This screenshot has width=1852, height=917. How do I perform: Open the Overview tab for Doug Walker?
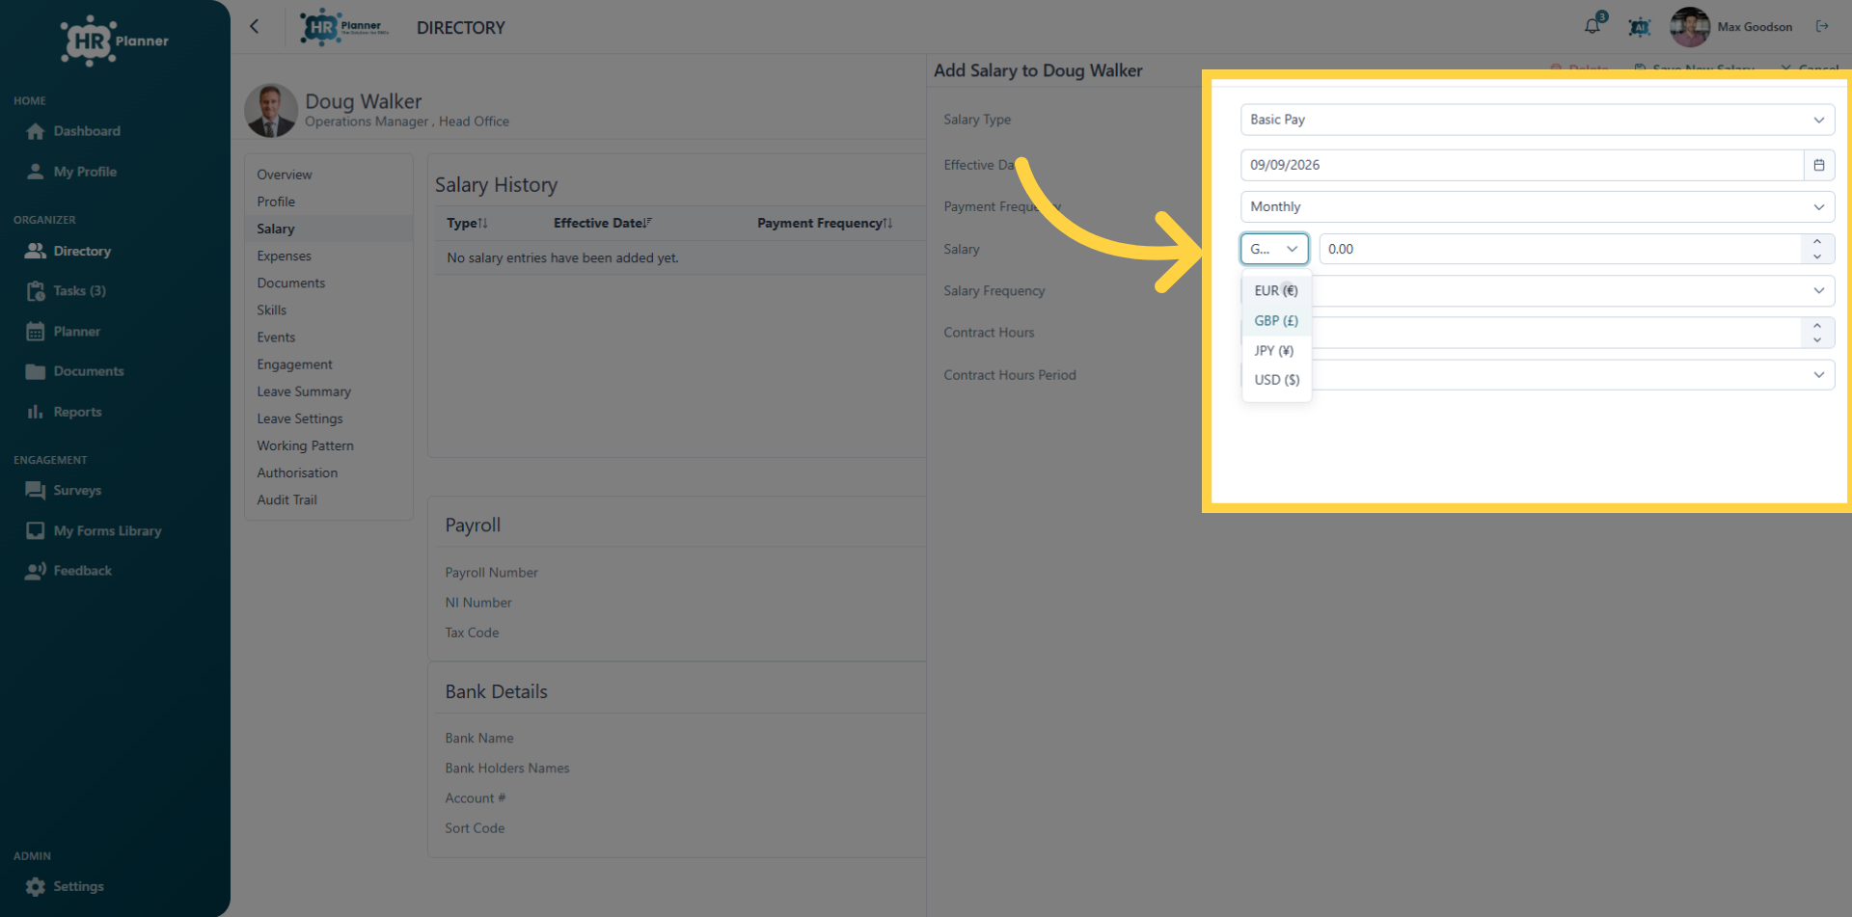[285, 175]
